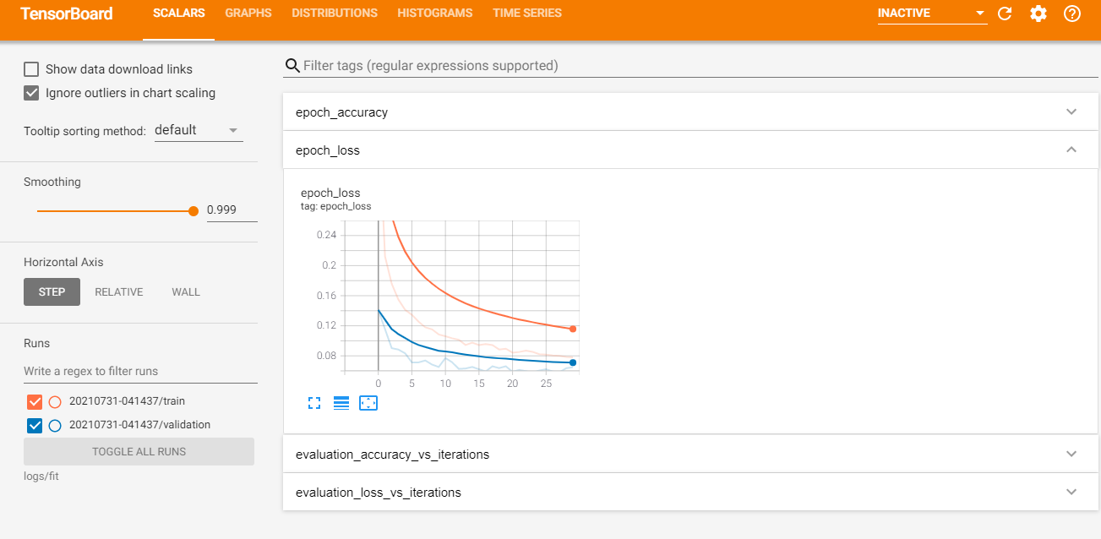Click the epoch_loss chart title text
The height and width of the screenshot is (539, 1101).
point(330,193)
